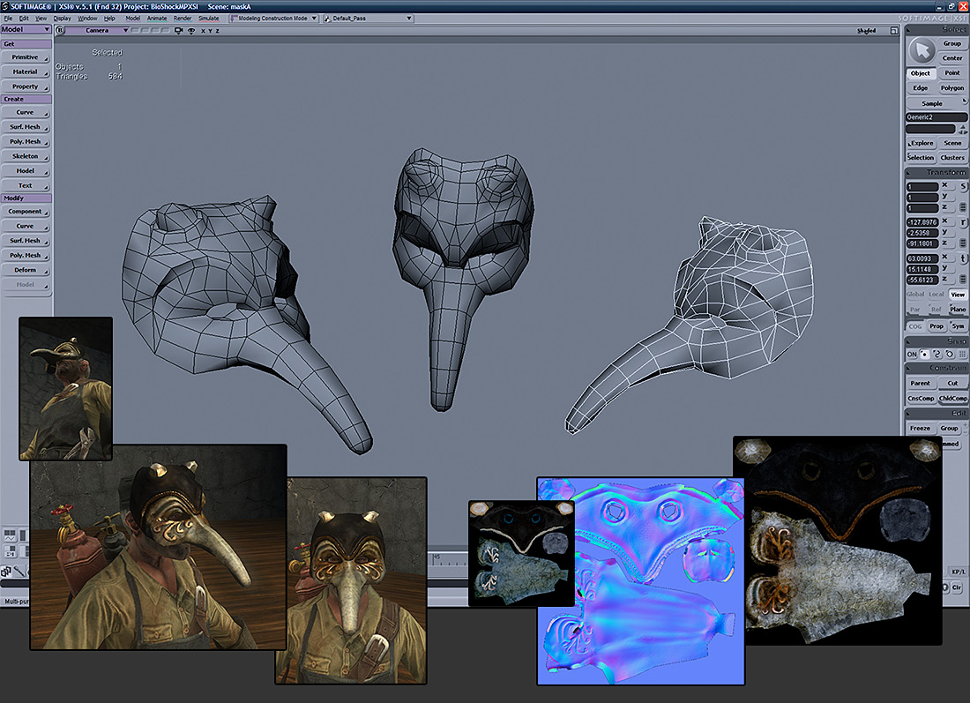Viewport: 970px width, 703px height.
Task: Open the Display menu
Action: pos(62,19)
